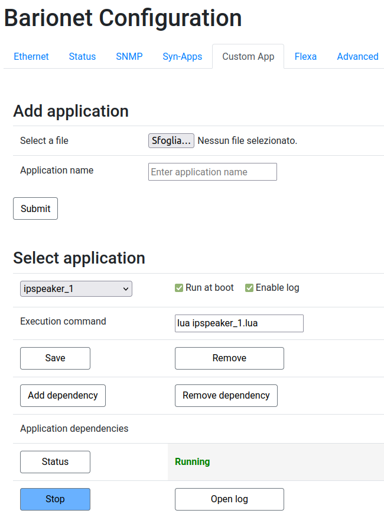Screen dimensions: 384x523
Task: Disable the Enable log checkbox
Action: tap(249, 288)
